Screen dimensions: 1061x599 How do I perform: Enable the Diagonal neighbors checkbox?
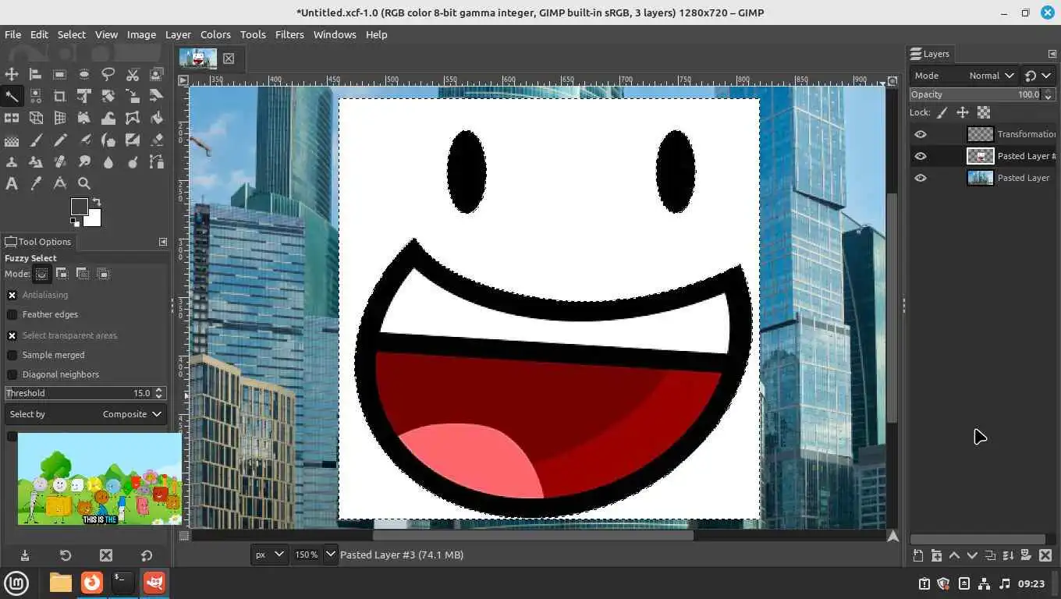(x=12, y=374)
